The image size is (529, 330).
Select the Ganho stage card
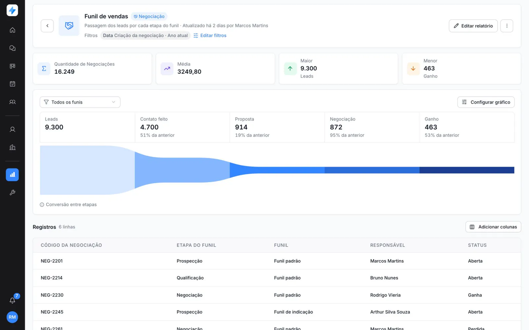(467, 127)
